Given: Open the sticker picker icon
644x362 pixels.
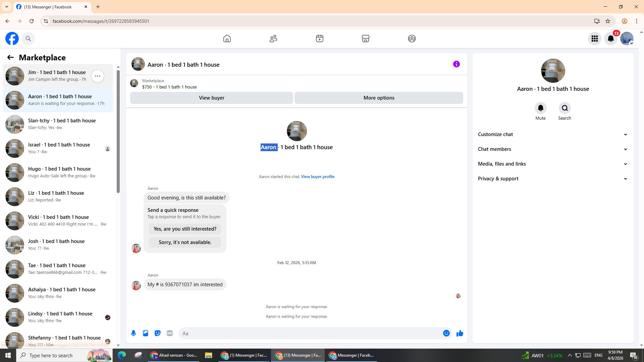Looking at the screenshot, I should (x=158, y=333).
